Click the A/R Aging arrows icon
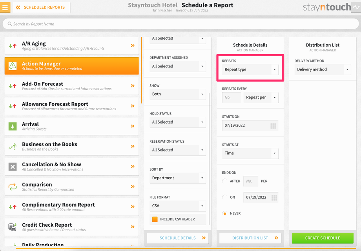The height and width of the screenshot is (251, 361). tap(13, 45)
